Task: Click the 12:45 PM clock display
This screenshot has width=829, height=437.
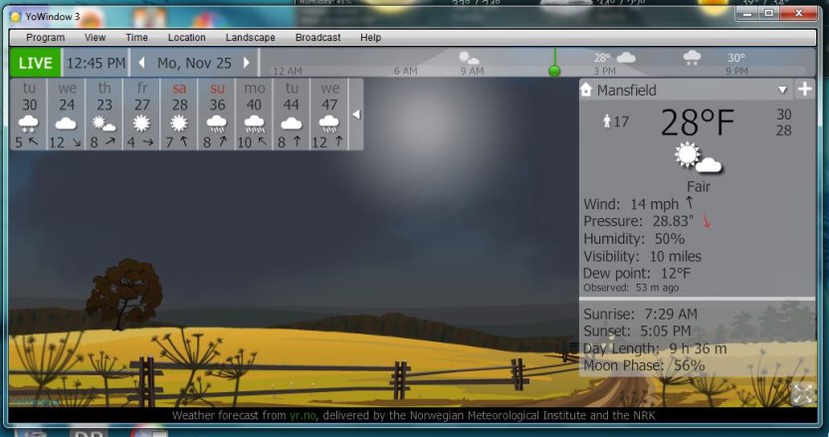Action: point(96,63)
